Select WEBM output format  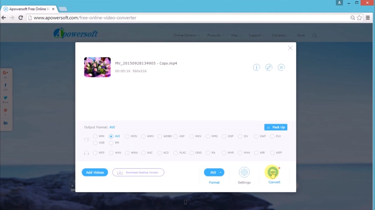(160, 136)
